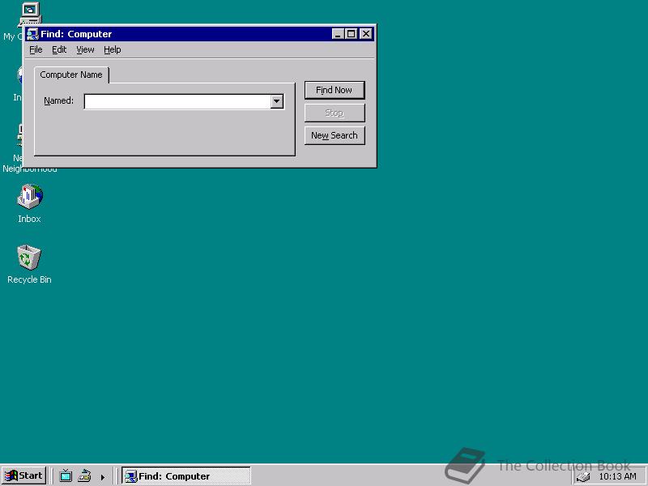Open the View menu

pyautogui.click(x=85, y=49)
